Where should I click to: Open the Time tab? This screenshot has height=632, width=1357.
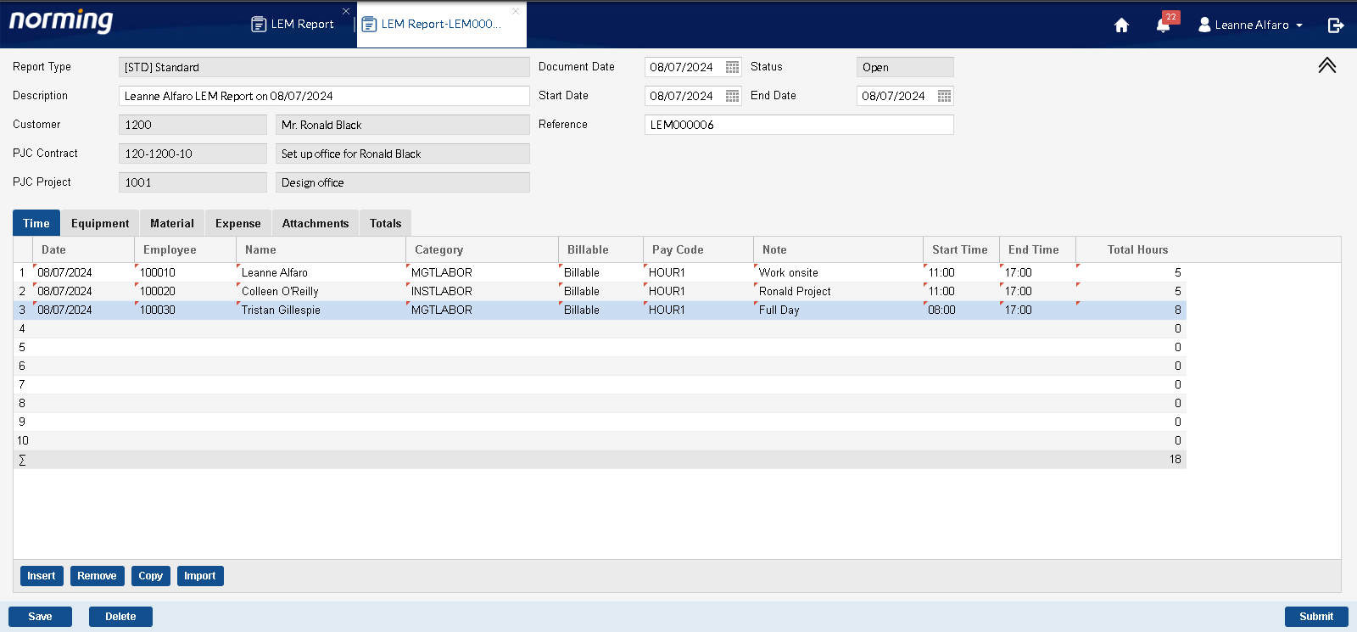(36, 223)
